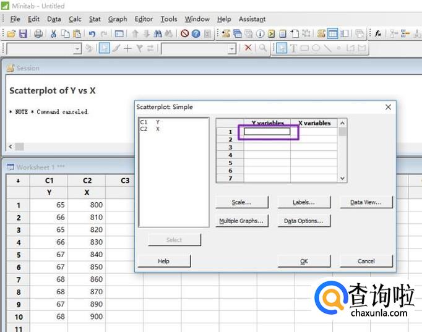Viewport: 422px width, 332px height.
Task: Select C1 Y in the variable list
Action: [150, 122]
